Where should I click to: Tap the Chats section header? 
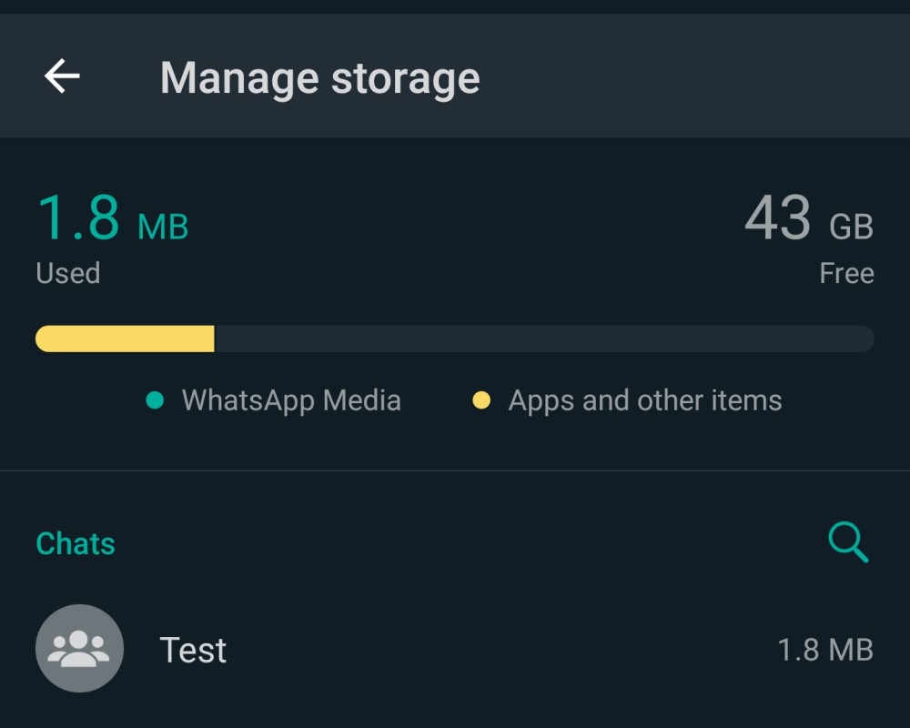tap(76, 543)
